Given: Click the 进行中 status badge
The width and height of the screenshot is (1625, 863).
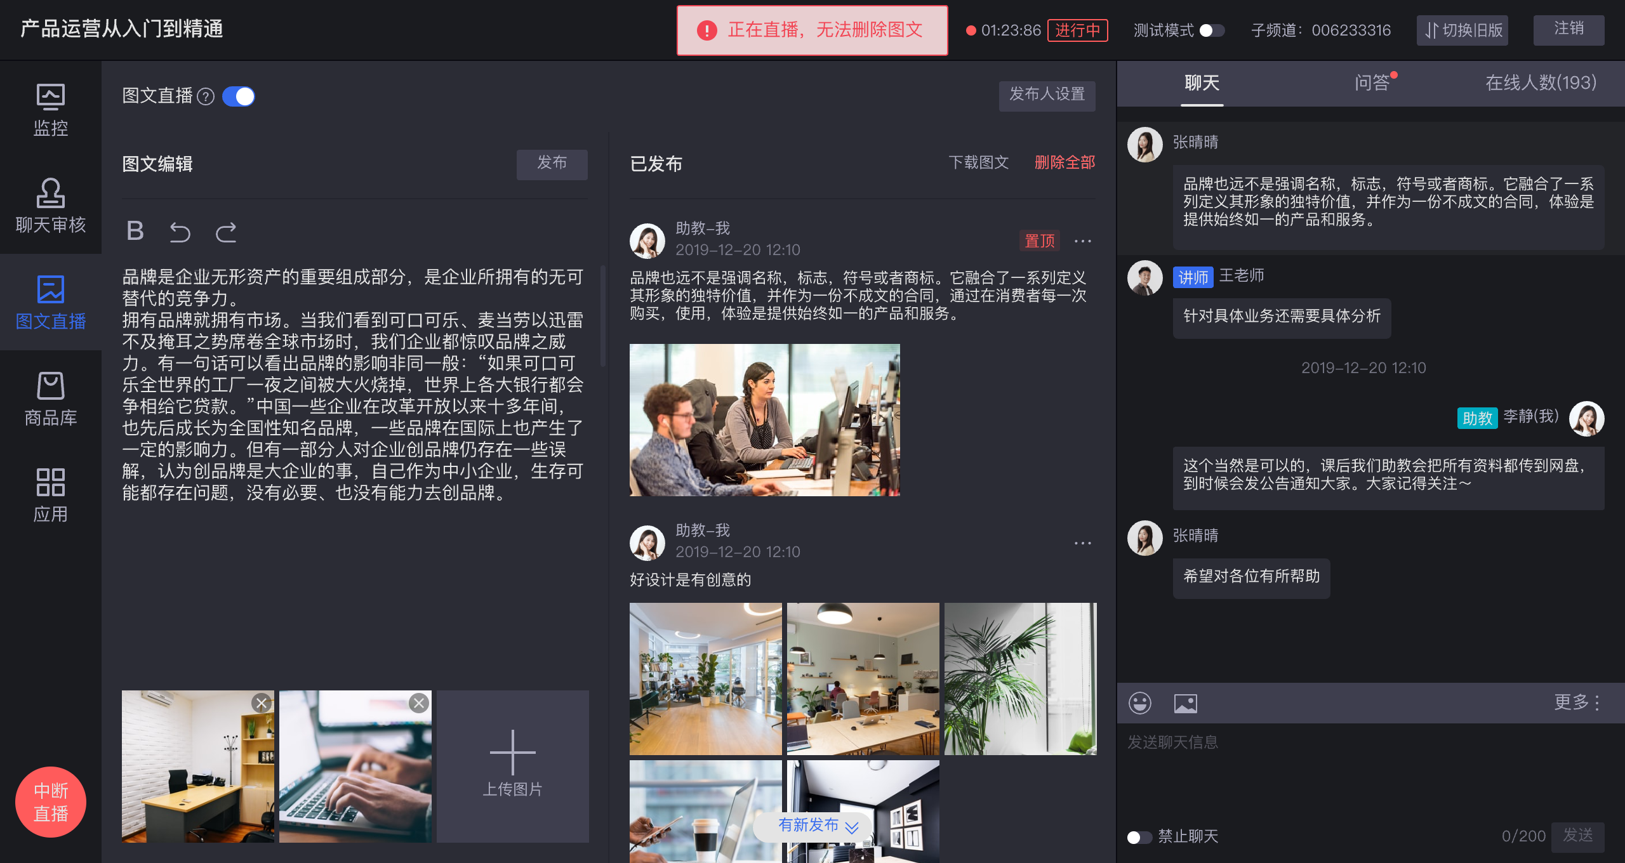Looking at the screenshot, I should pos(1077,30).
